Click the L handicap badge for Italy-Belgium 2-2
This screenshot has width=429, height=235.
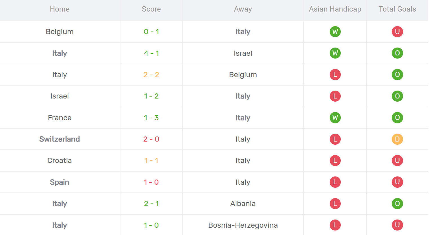pyautogui.click(x=335, y=75)
